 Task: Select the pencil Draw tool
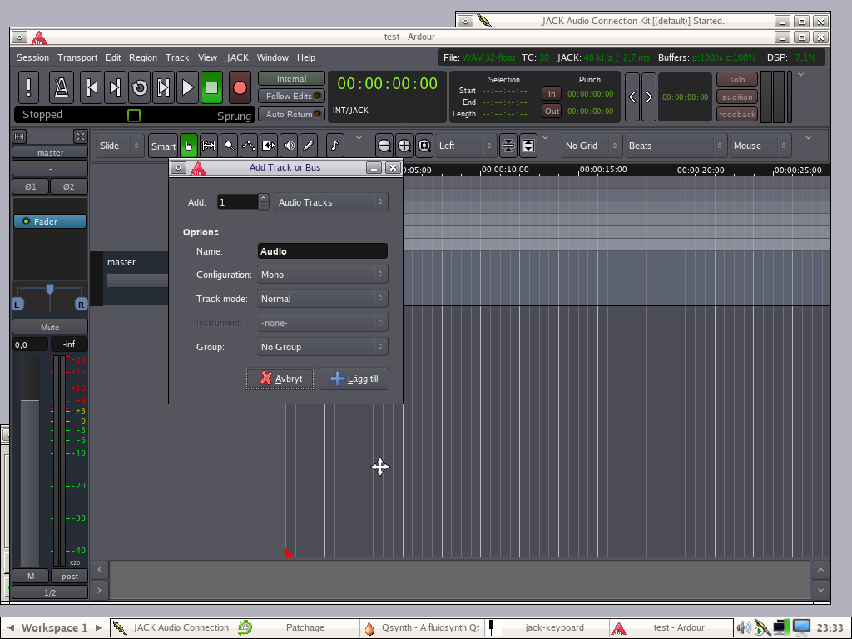(x=308, y=146)
